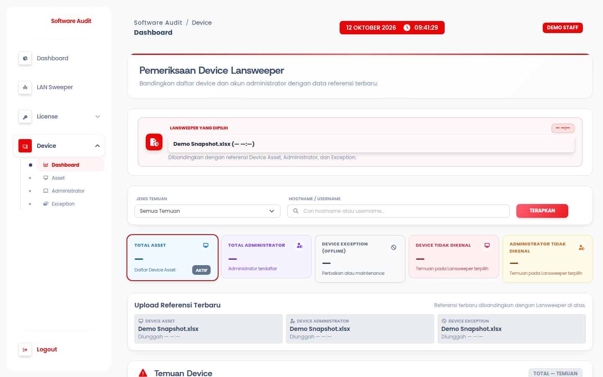Click the DEMO STAFF button
The image size is (603, 377).
point(562,28)
